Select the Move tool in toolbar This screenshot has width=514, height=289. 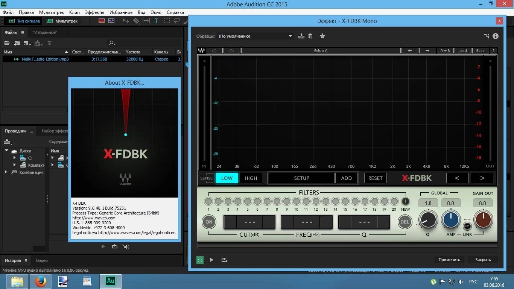click(126, 21)
